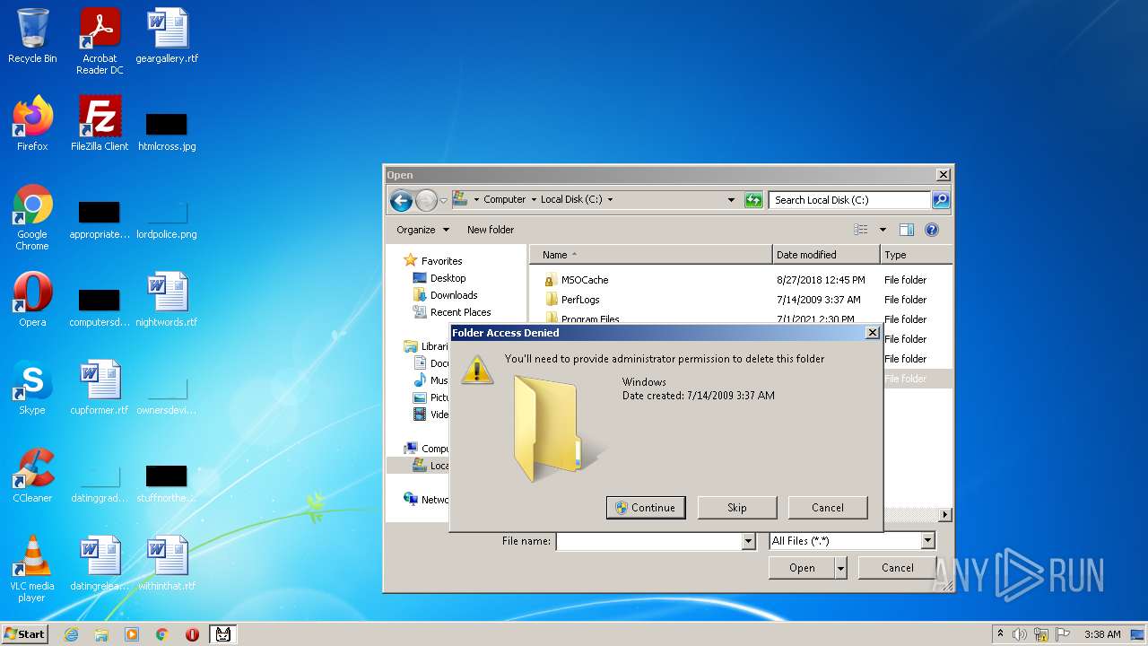Open address bar history dropdown
The height and width of the screenshot is (646, 1148).
pyautogui.click(x=731, y=200)
